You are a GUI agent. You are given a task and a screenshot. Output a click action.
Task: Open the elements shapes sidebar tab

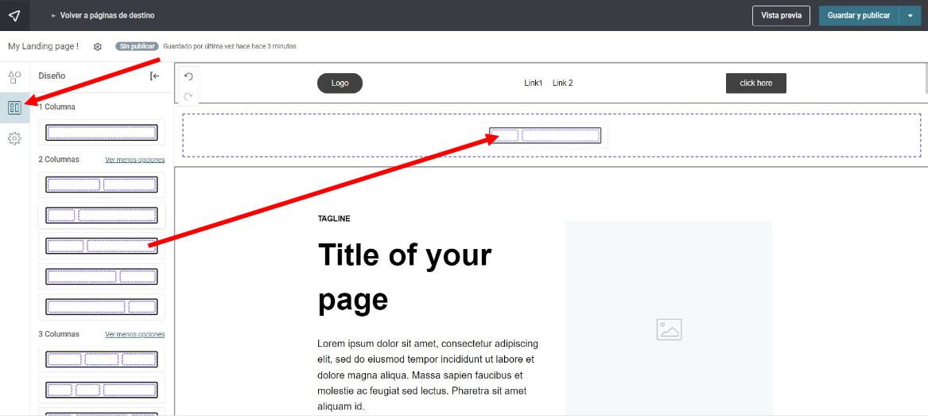[15, 77]
